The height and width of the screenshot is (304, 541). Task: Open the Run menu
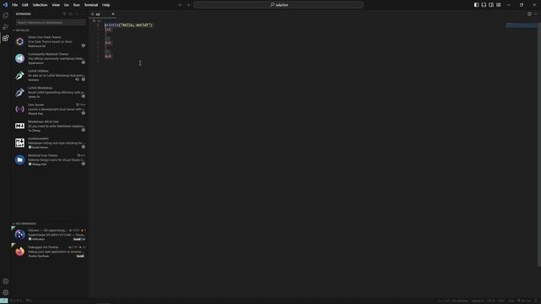(x=76, y=5)
